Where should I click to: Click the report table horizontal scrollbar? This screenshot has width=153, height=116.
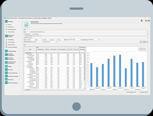[x=54, y=90]
